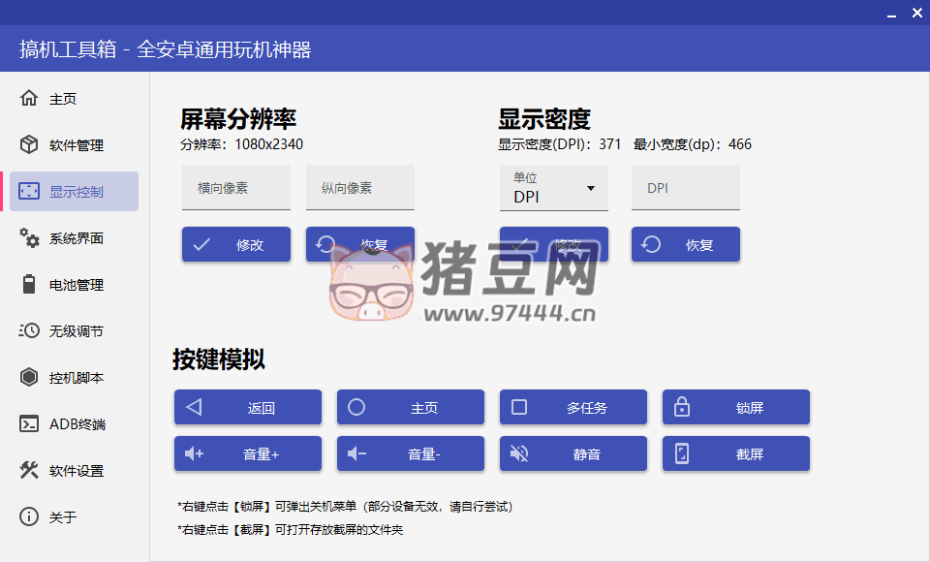
Task: Open the 单位 DPI unit dropdown
Action: (553, 187)
